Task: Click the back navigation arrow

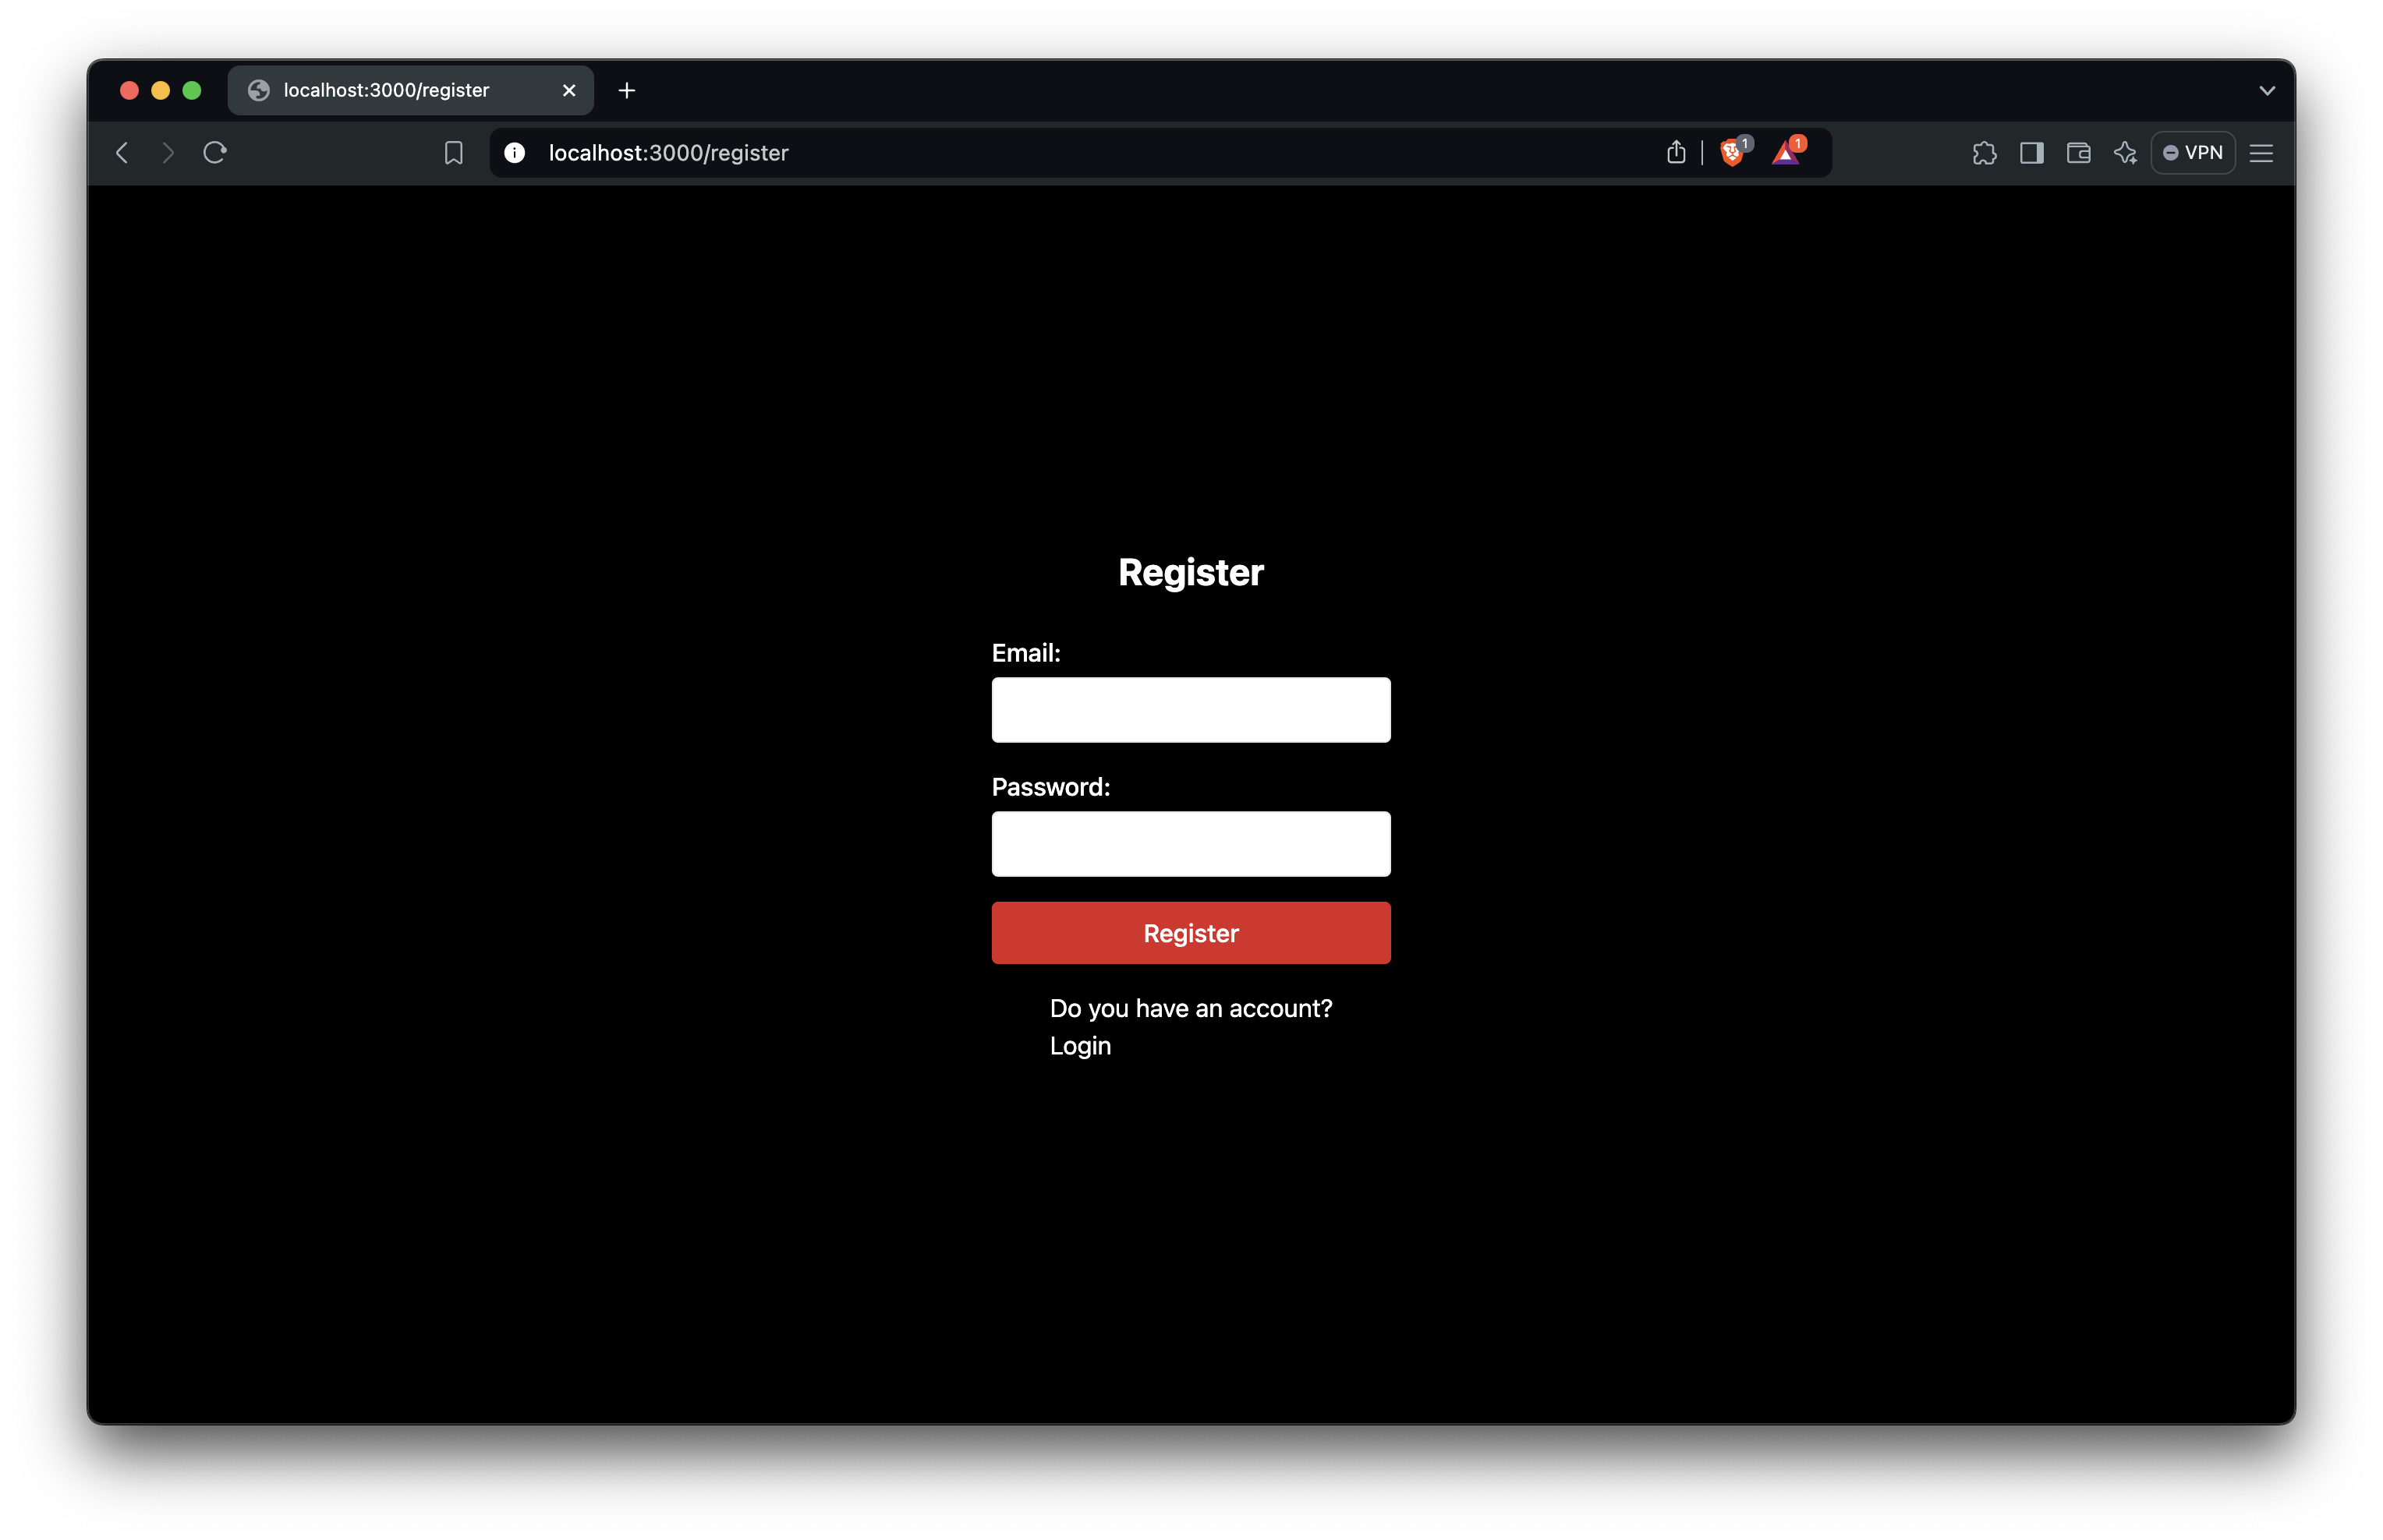Action: click(x=122, y=152)
